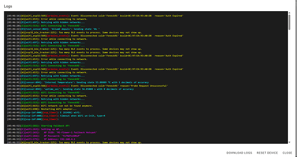Click the 'E (61486) wifi:' esp_timer line
The height and width of the screenshot is (157, 297).
coord(44,112)
